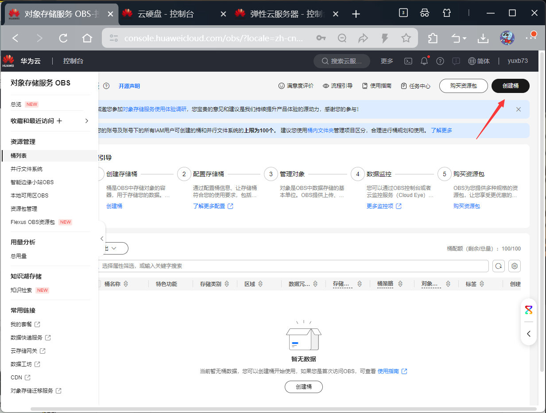Bookmark page with star icon
The width and height of the screenshot is (546, 413).
click(x=406, y=39)
